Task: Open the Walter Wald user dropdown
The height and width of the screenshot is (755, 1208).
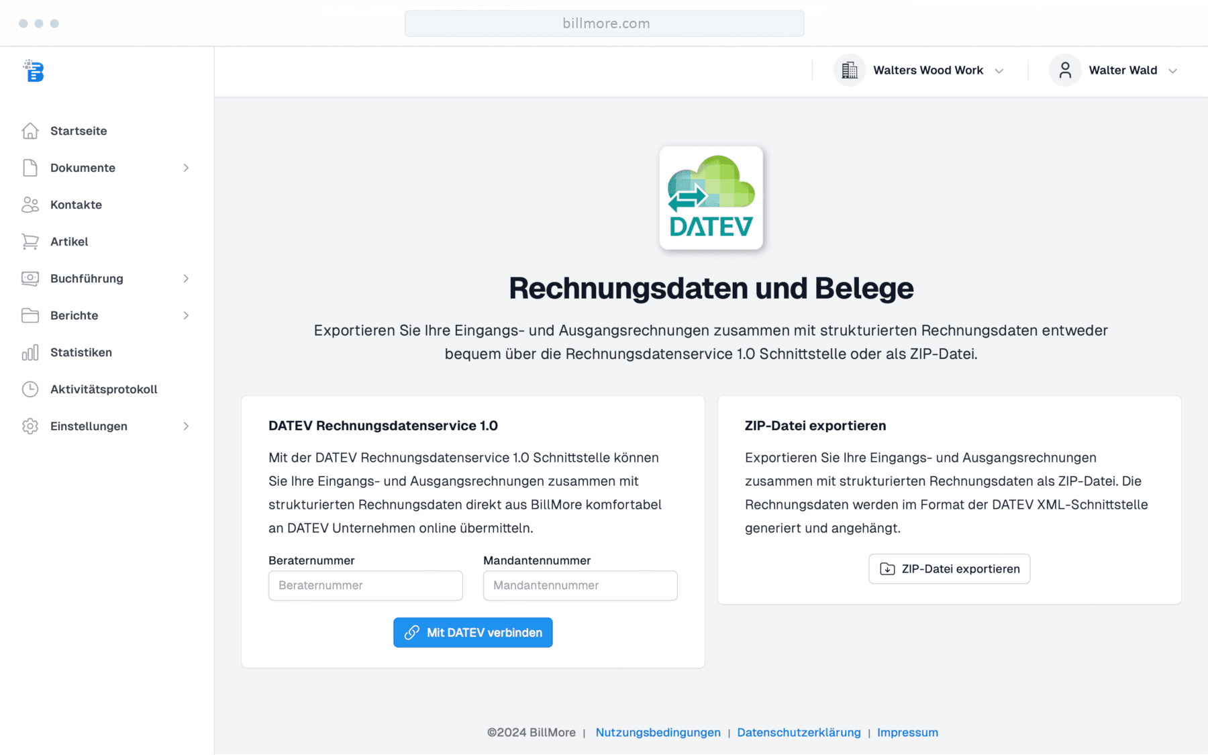Action: coord(1114,70)
